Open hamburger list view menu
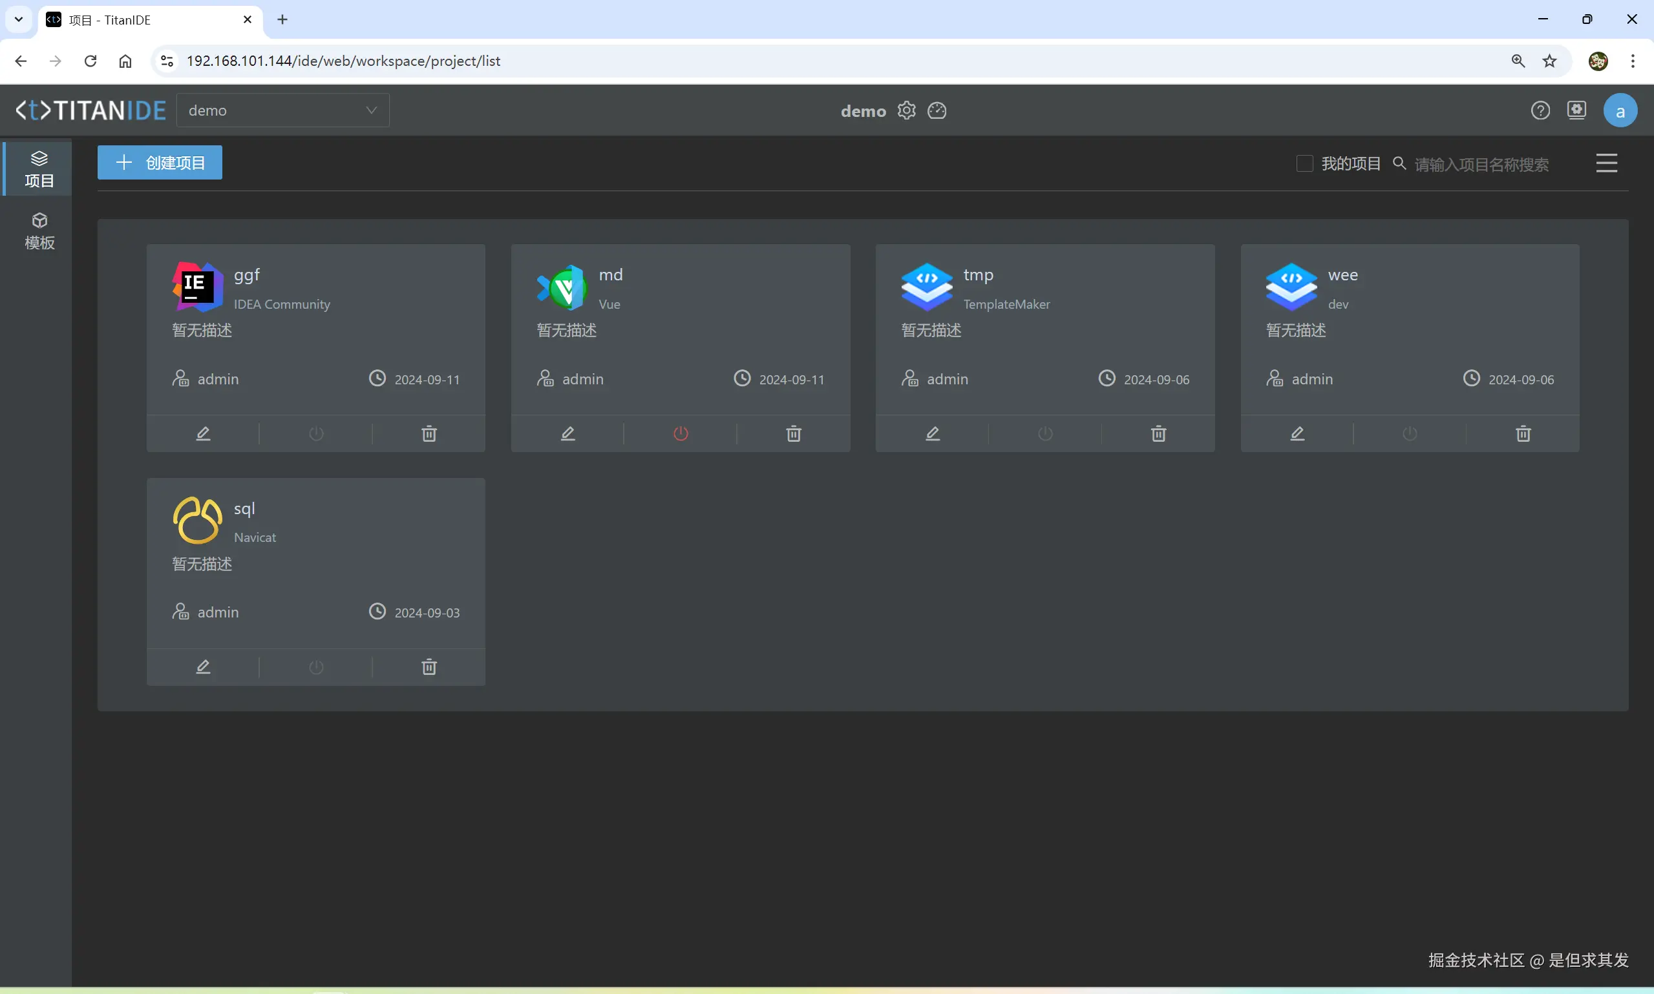Image resolution: width=1654 pixels, height=994 pixels. click(x=1606, y=163)
